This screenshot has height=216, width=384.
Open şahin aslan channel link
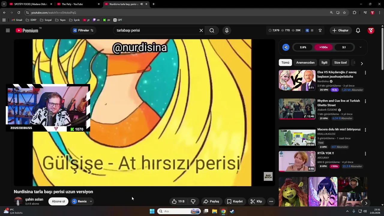(x=34, y=199)
